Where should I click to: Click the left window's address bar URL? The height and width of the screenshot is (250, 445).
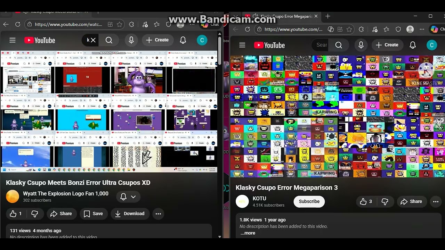[x=68, y=24]
